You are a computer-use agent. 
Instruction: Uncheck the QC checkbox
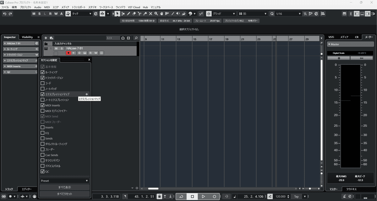pyautogui.click(x=42, y=172)
